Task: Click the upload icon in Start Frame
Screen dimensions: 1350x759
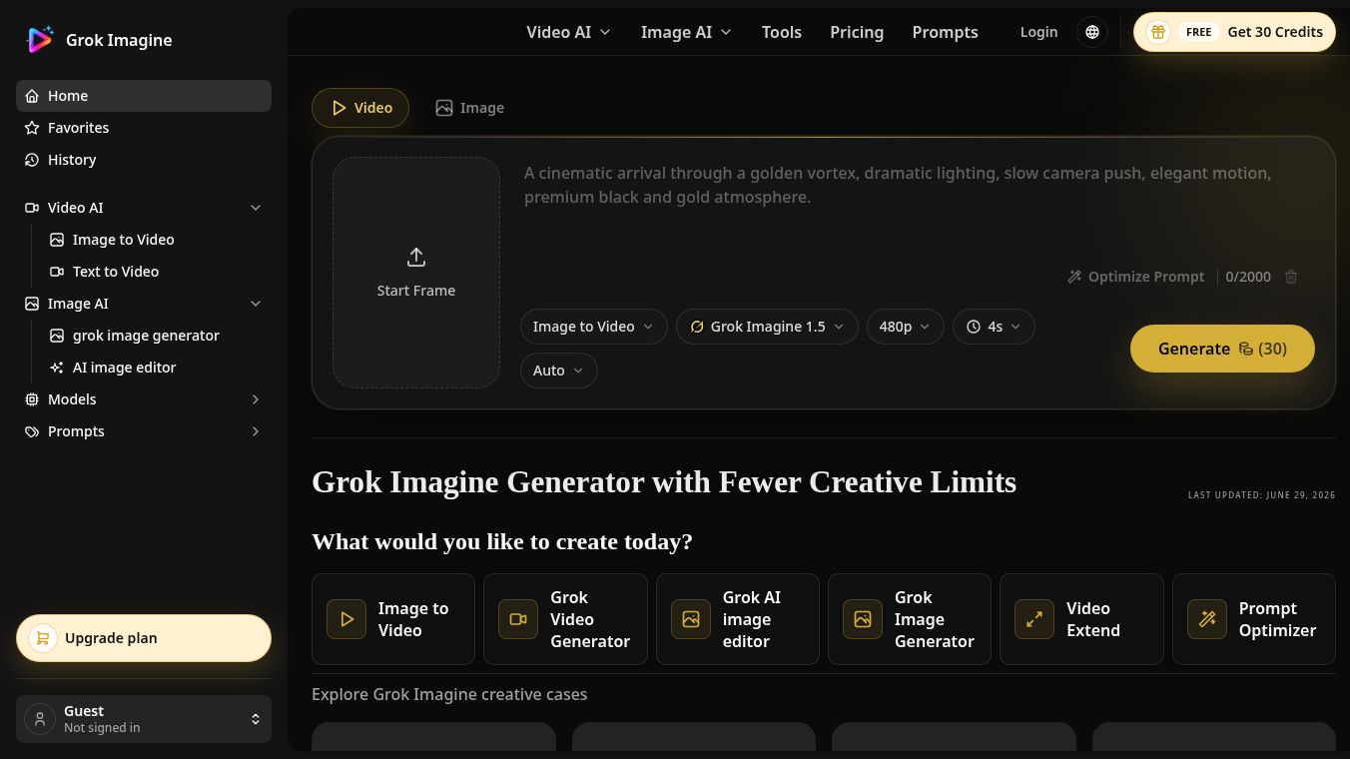Action: [416, 258]
